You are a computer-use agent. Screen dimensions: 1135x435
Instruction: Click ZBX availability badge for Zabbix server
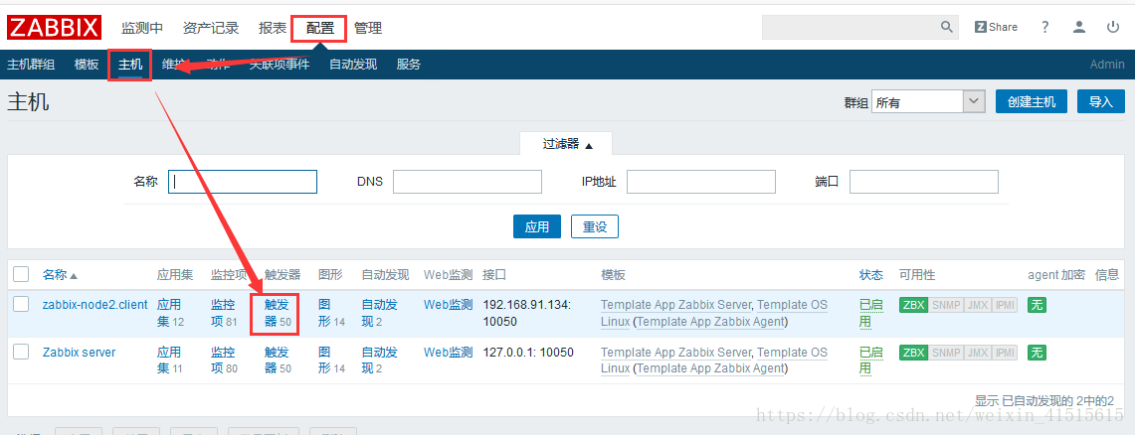(913, 353)
